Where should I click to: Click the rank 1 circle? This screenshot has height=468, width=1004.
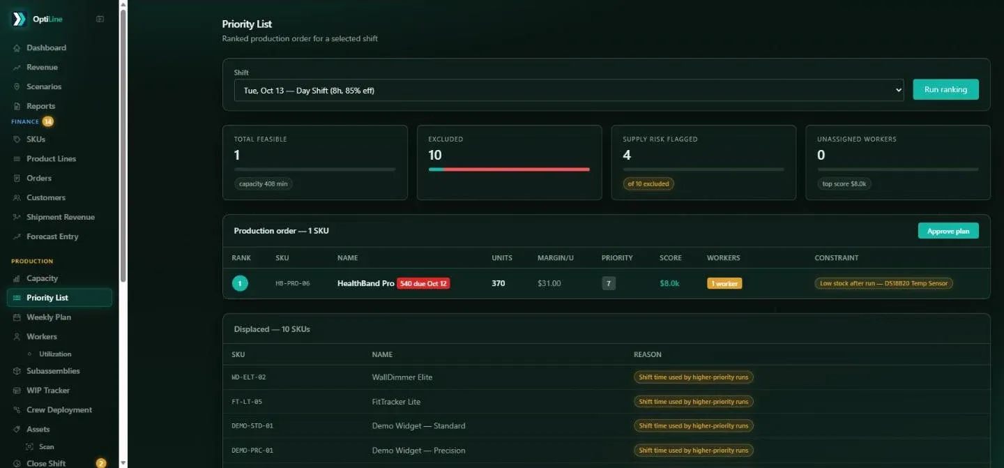click(240, 284)
